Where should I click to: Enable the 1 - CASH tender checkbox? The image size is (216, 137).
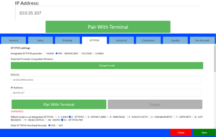pyautogui.click(x=56, y=117)
